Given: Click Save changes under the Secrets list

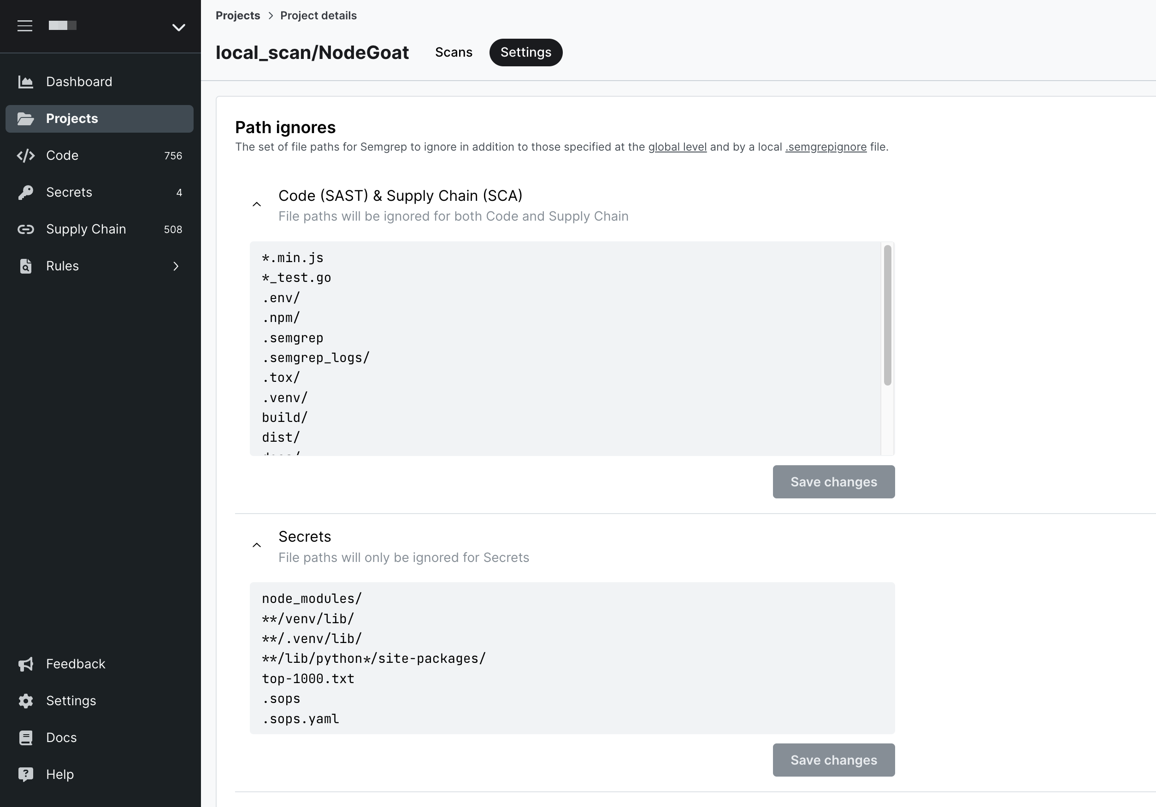Looking at the screenshot, I should click(833, 760).
